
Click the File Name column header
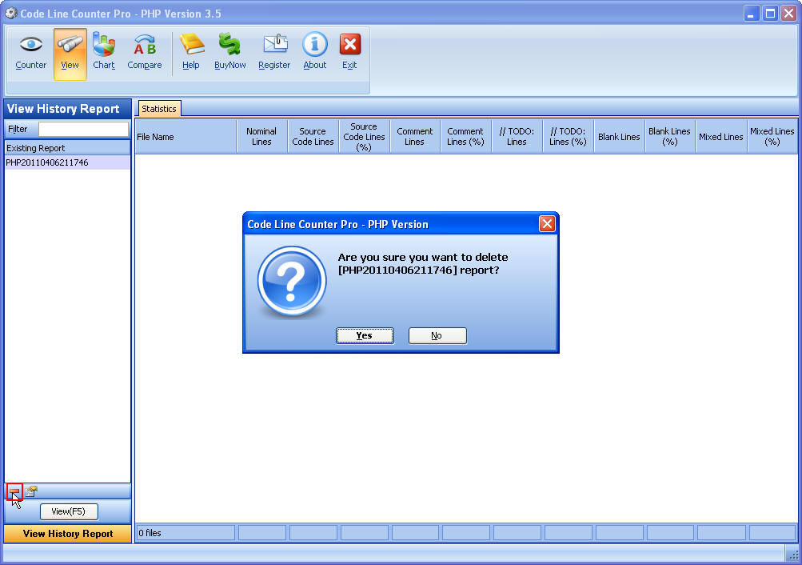pos(184,135)
